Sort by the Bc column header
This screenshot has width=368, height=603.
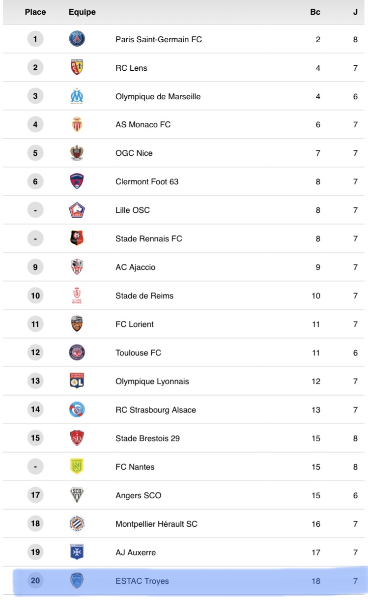[315, 12]
